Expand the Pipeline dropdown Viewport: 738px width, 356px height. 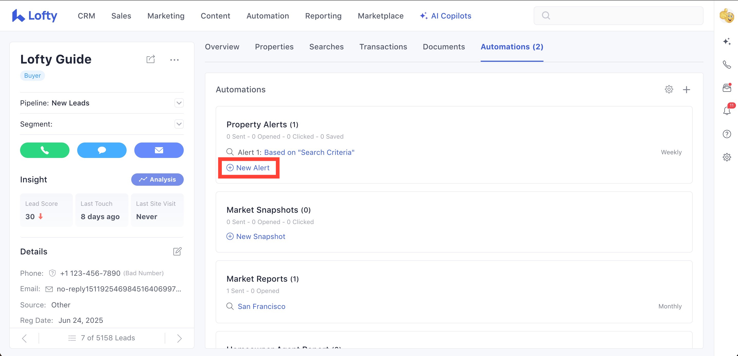pos(179,103)
